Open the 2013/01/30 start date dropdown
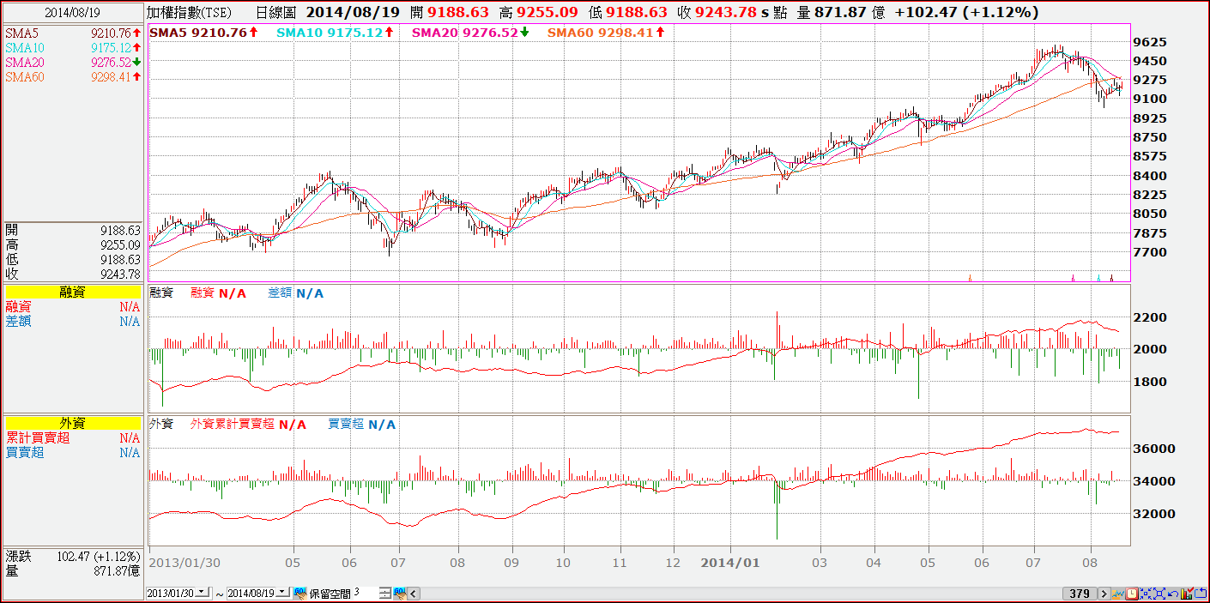1210x603 pixels. (x=203, y=592)
